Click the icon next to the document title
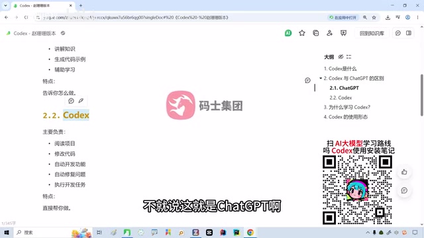Screen dimensions: 424x238 point(63,33)
